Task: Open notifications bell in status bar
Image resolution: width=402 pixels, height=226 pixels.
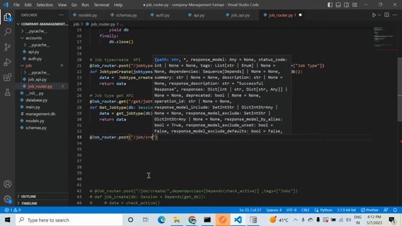Action: tap(395, 210)
